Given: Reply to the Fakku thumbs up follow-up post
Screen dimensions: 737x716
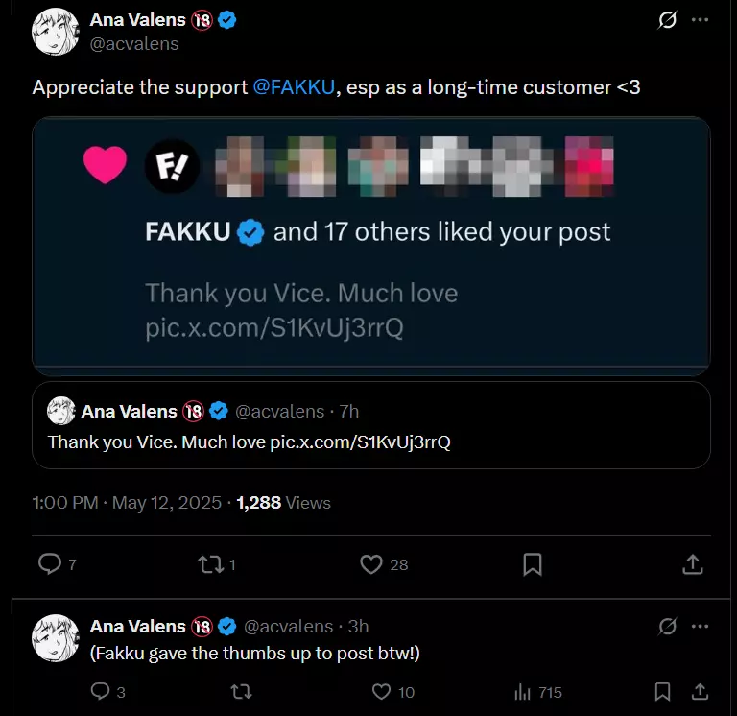Looking at the screenshot, I should pyautogui.click(x=100, y=691).
